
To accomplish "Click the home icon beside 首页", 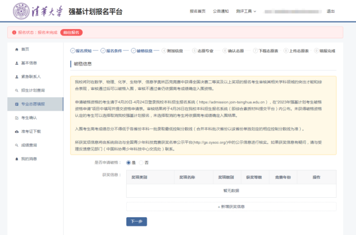I will [x=16, y=49].
